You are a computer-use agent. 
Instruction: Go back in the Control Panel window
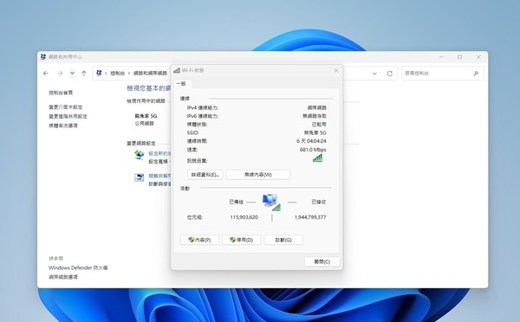click(x=46, y=74)
